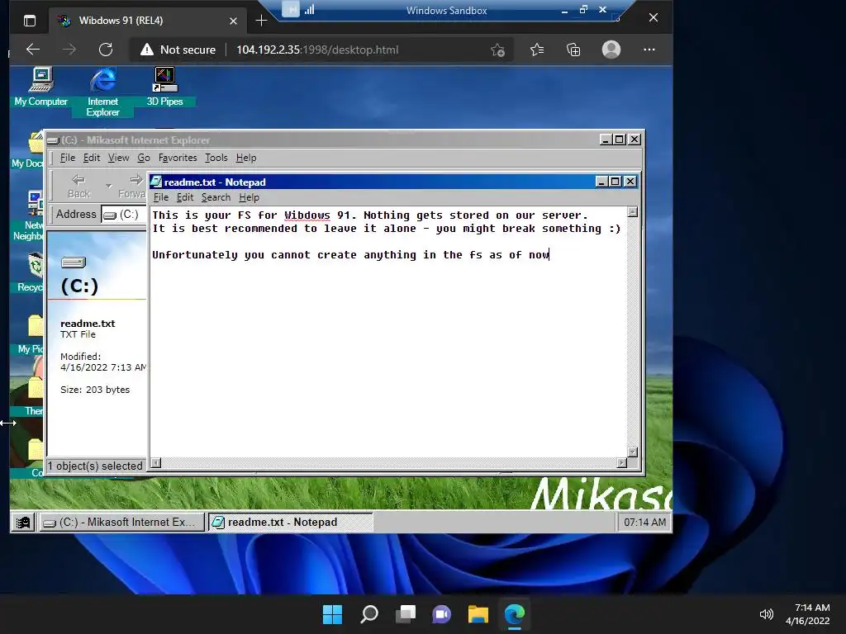Open File menu in Mikasoft Internet Explorer
The height and width of the screenshot is (634, 846).
click(x=68, y=158)
